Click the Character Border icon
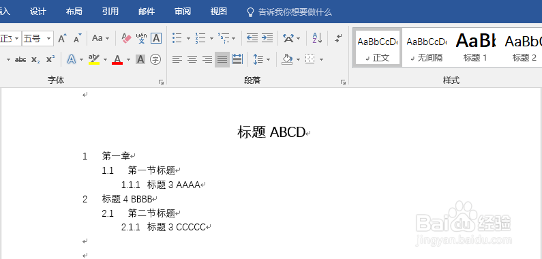This screenshot has height=259, width=542. pos(156,38)
